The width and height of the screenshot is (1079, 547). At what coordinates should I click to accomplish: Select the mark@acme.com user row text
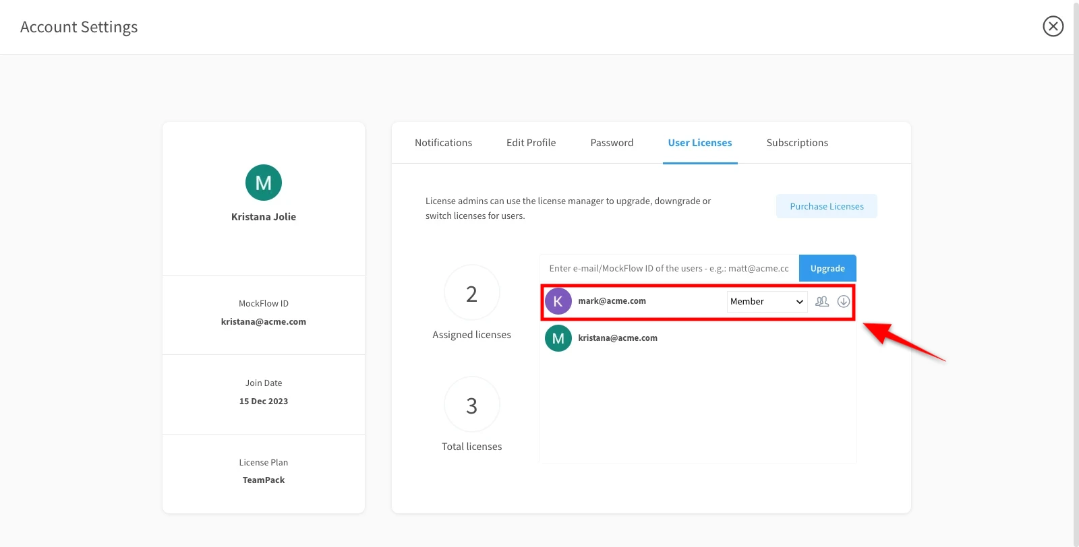click(x=612, y=301)
